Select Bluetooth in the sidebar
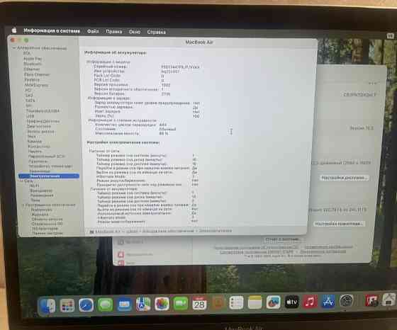The width and height of the screenshot is (397, 330). coord(33,64)
